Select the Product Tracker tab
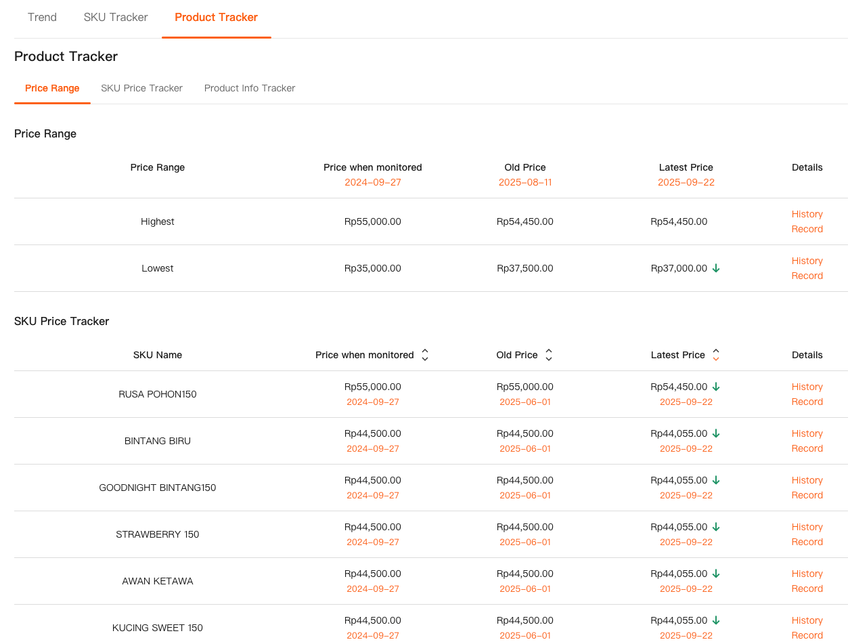This screenshot has height=644, width=850. (216, 18)
